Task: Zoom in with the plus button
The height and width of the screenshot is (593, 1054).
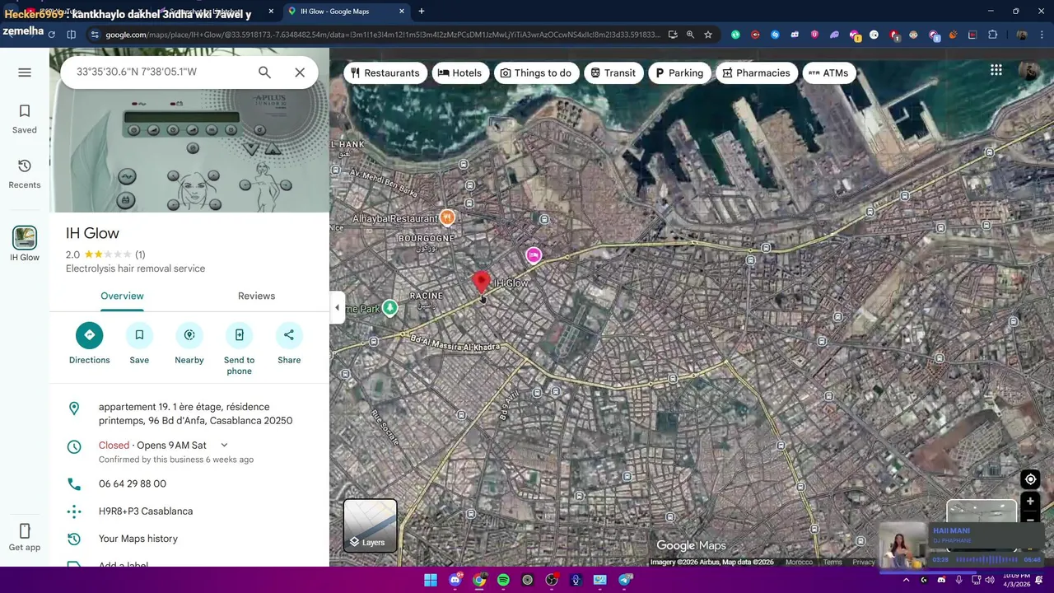Action: tap(1030, 501)
